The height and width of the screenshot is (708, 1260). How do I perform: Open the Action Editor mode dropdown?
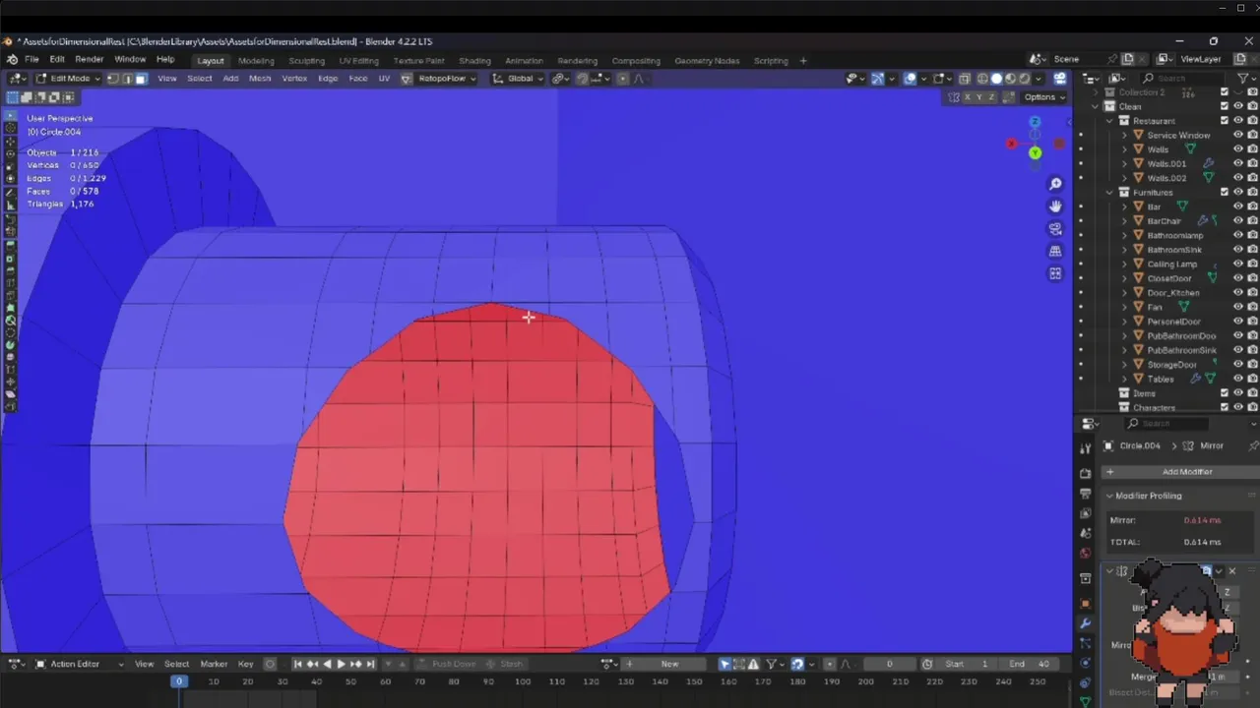tap(80, 664)
